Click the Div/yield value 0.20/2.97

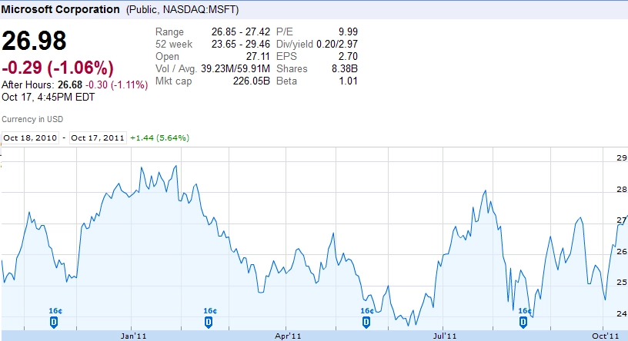click(x=337, y=44)
